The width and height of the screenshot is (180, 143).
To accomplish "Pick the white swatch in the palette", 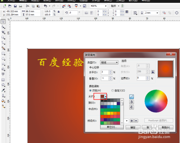I will coord(115,104).
